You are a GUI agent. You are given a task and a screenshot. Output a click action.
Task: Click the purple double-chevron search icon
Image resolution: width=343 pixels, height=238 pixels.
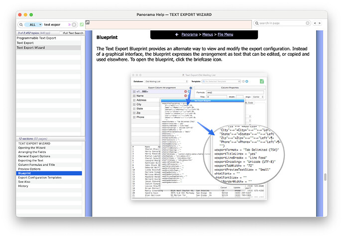click(69, 25)
